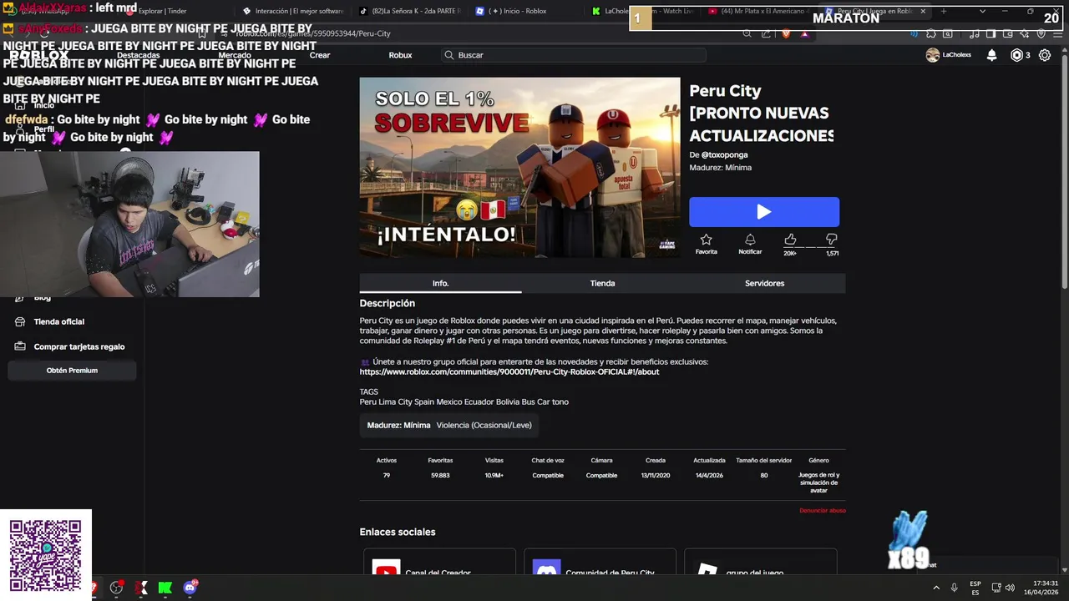The height and width of the screenshot is (601, 1069).
Task: Click the Brave Shields lion icon
Action: pyautogui.click(x=786, y=33)
